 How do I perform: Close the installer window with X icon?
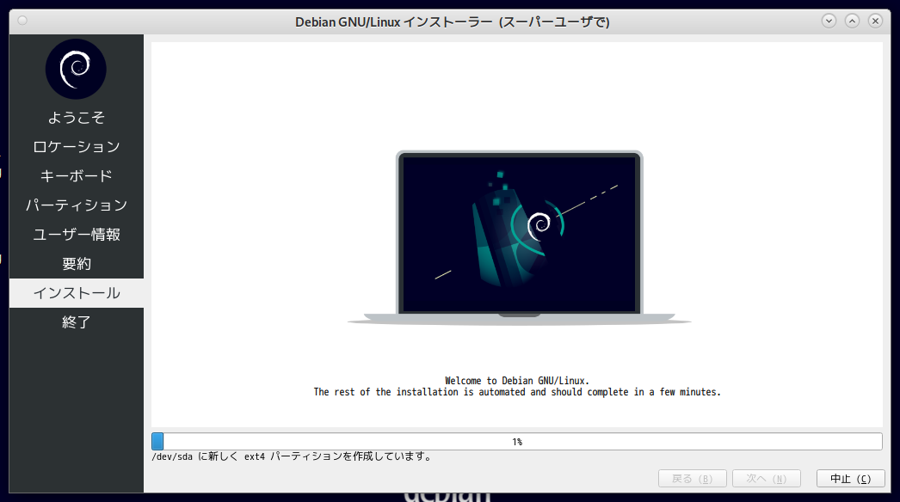coord(875,21)
